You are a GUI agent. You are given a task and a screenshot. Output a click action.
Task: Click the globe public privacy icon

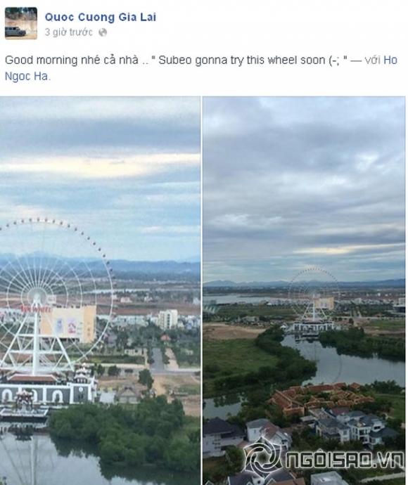(103, 32)
